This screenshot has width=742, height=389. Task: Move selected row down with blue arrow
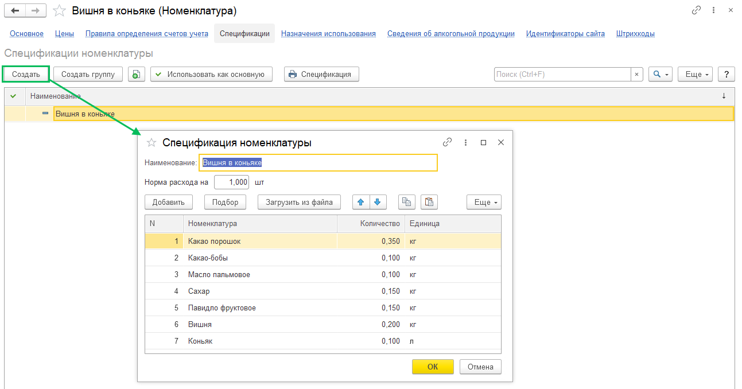coord(378,202)
